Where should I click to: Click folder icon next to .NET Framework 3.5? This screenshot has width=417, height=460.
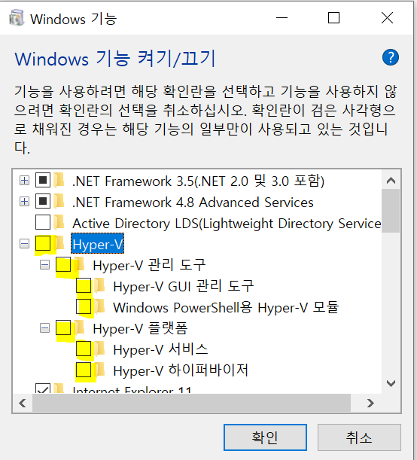pos(59,180)
